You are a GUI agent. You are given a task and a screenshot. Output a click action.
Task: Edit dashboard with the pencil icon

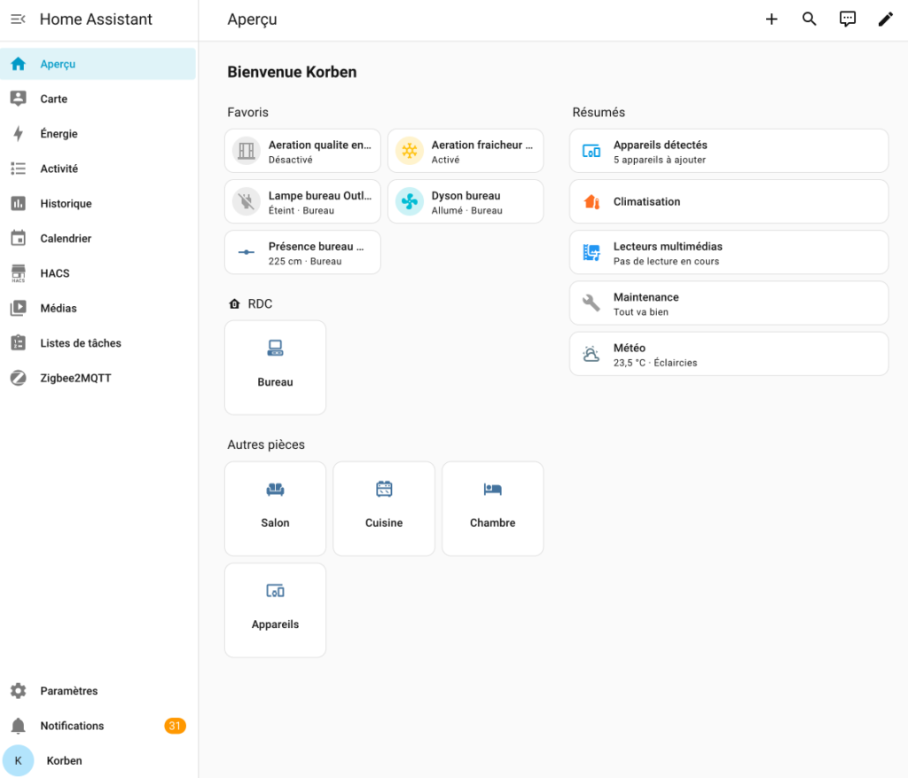(886, 20)
